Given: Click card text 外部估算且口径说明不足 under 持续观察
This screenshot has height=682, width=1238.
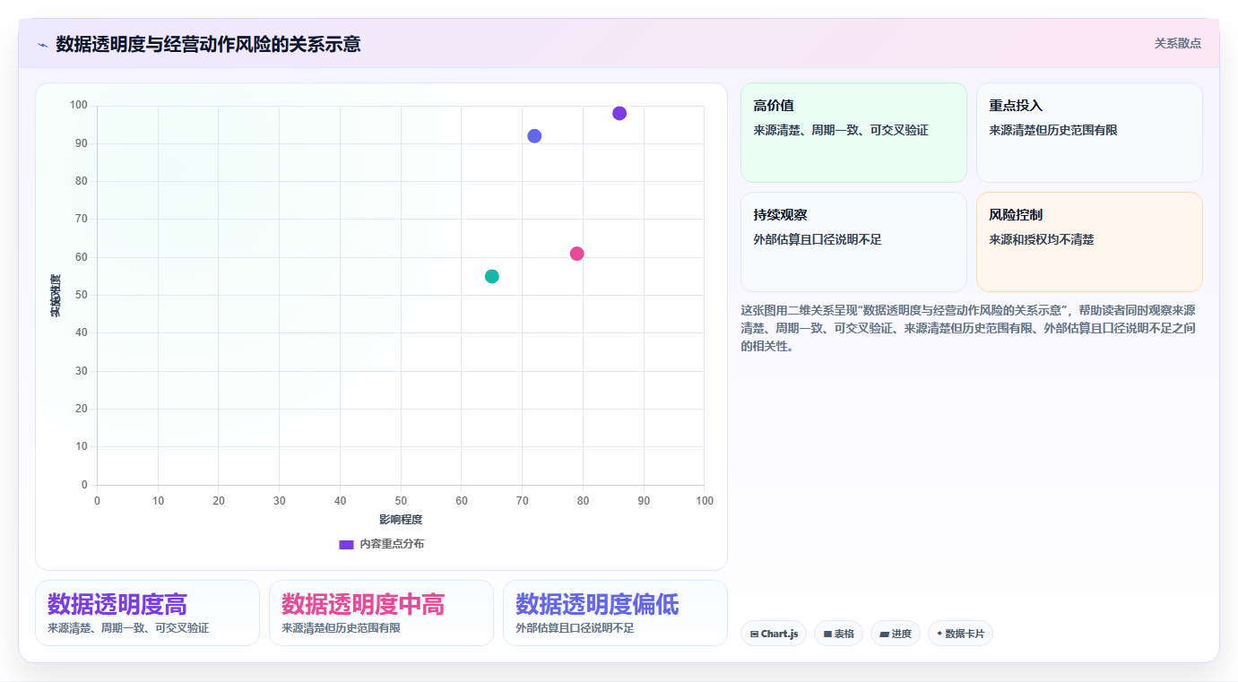Looking at the screenshot, I should (x=818, y=239).
